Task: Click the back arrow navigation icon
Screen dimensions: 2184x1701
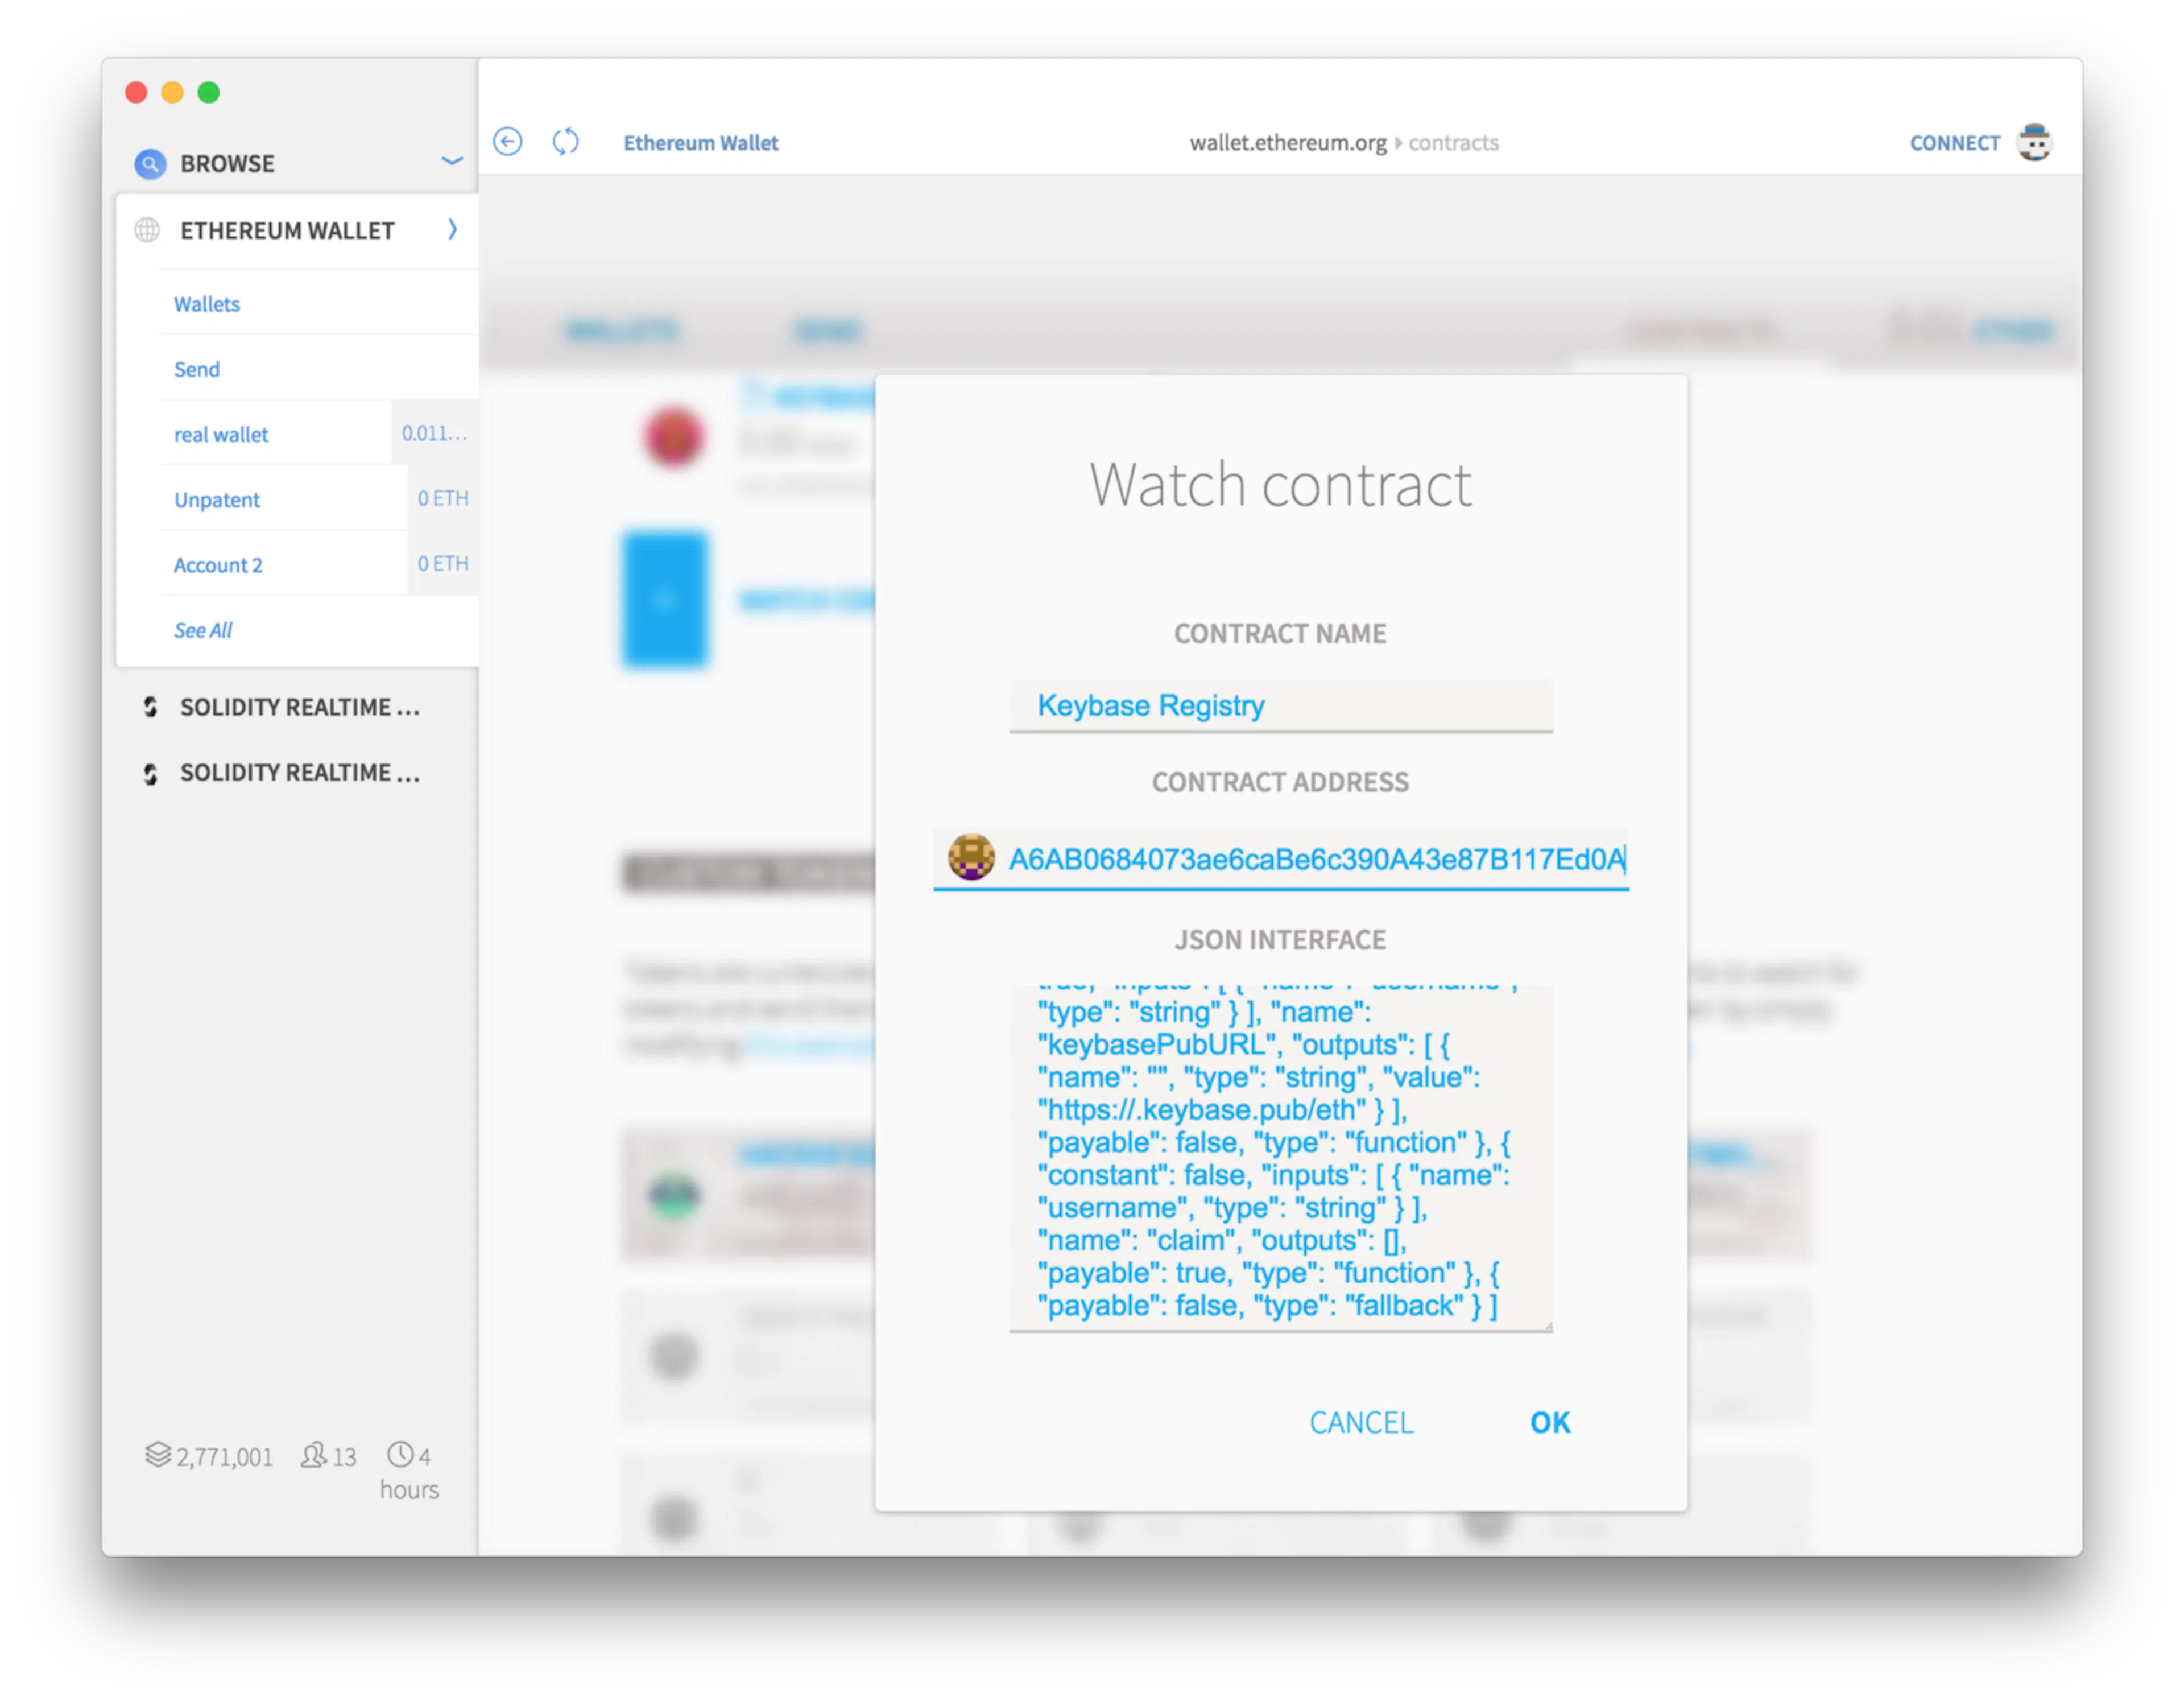Action: pyautogui.click(x=508, y=142)
